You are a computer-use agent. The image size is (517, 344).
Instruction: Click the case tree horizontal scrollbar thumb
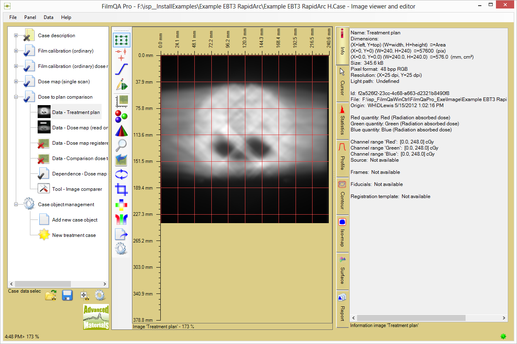coord(43,284)
